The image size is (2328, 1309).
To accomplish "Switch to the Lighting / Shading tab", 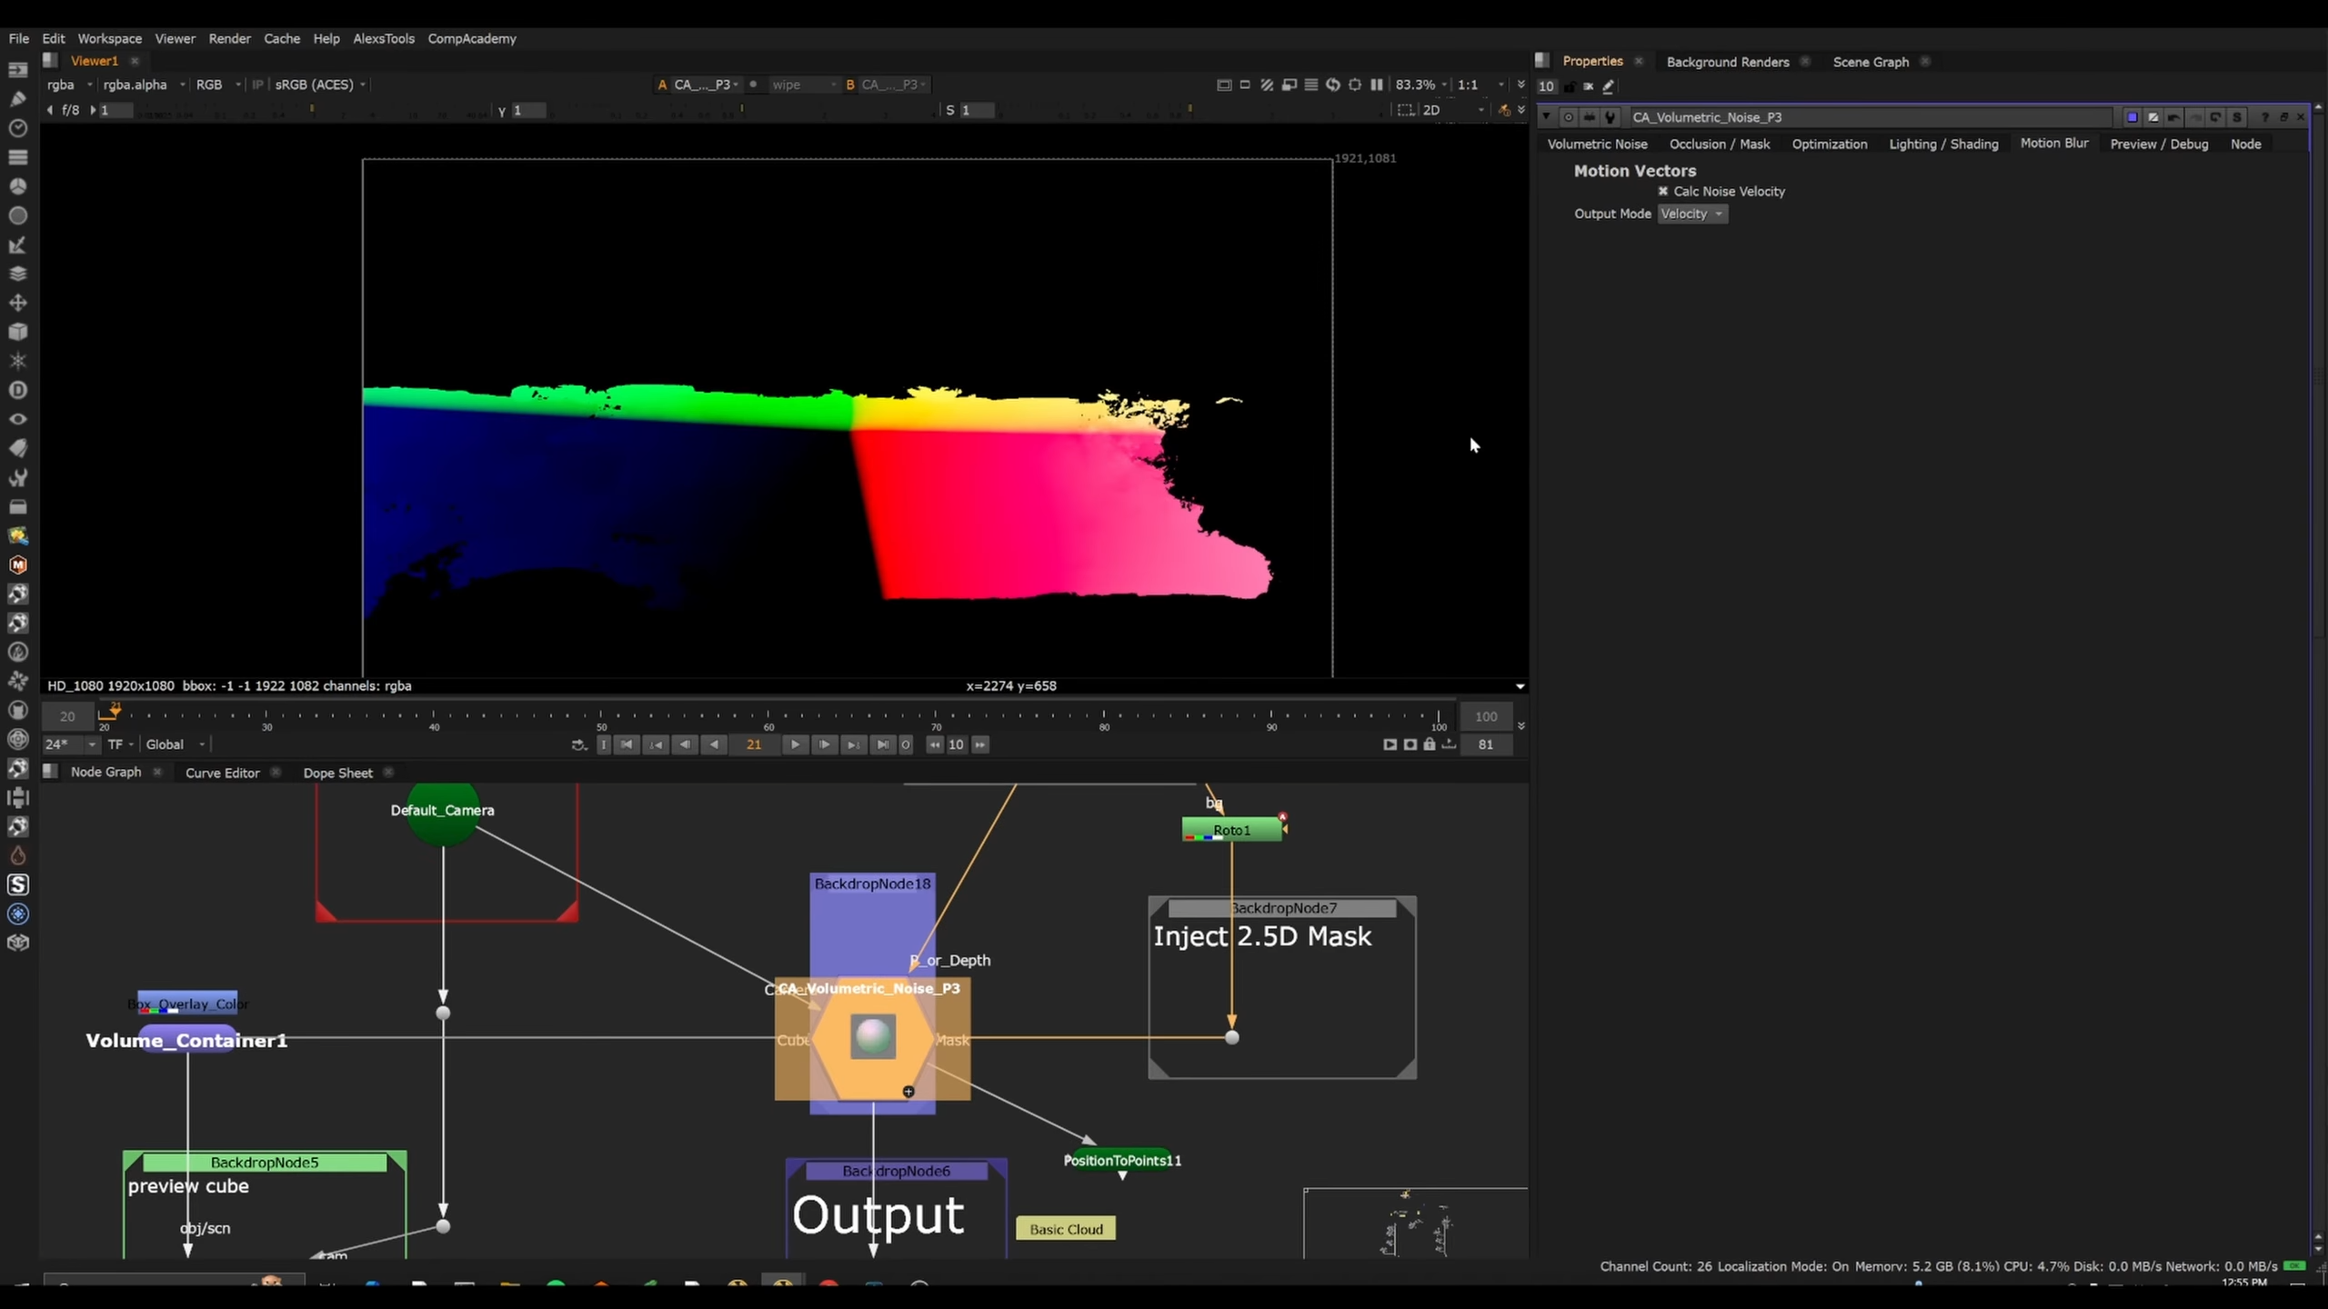I will (1943, 144).
